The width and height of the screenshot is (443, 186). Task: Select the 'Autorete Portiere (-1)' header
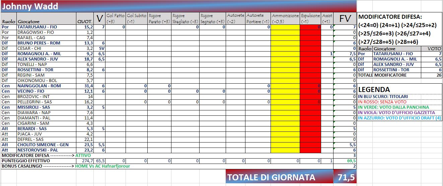coord(258,18)
